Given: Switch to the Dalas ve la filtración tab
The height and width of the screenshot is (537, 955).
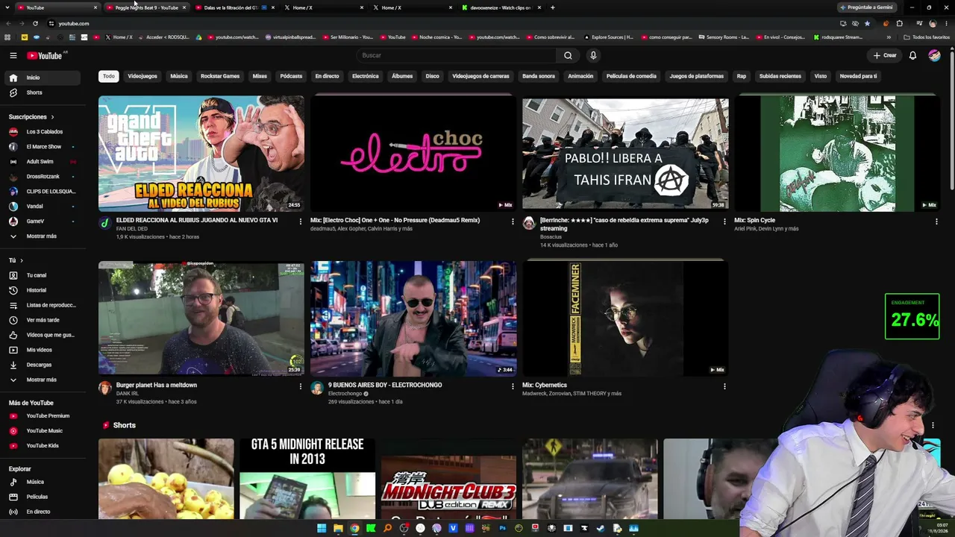Looking at the screenshot, I should tap(234, 7).
